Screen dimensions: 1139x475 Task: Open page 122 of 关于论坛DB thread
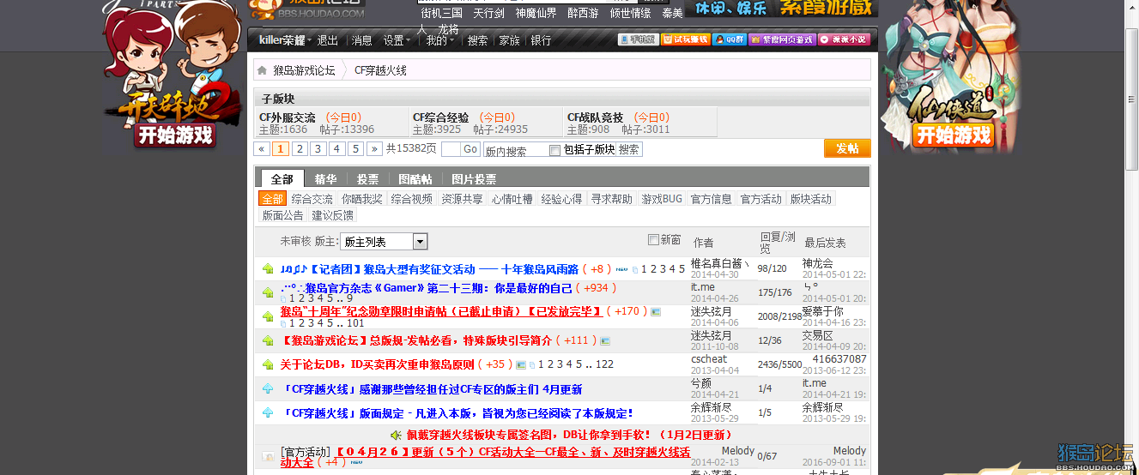[x=604, y=364]
